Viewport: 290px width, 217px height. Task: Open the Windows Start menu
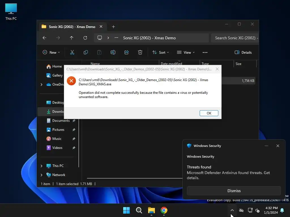click(126, 210)
